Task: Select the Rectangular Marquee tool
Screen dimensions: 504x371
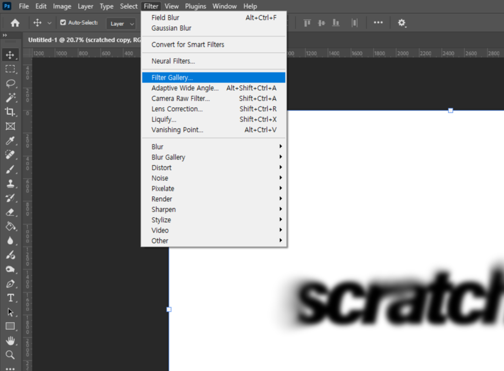Action: click(10, 69)
